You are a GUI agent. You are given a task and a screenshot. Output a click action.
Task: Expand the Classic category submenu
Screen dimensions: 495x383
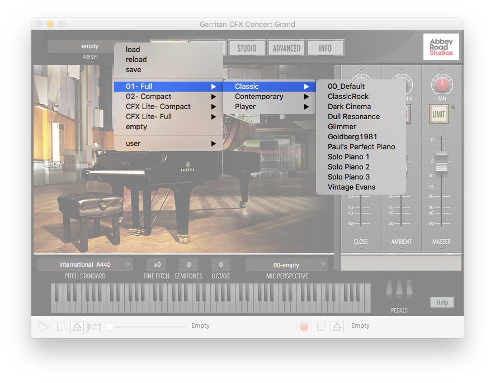[269, 87]
